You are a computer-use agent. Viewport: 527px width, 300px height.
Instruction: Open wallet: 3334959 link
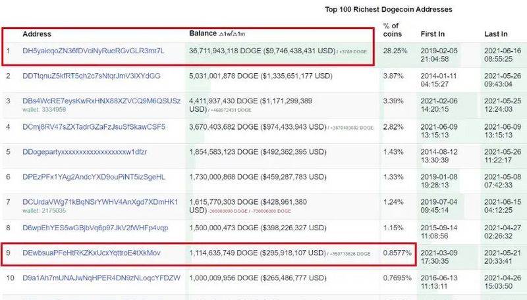coord(44,110)
